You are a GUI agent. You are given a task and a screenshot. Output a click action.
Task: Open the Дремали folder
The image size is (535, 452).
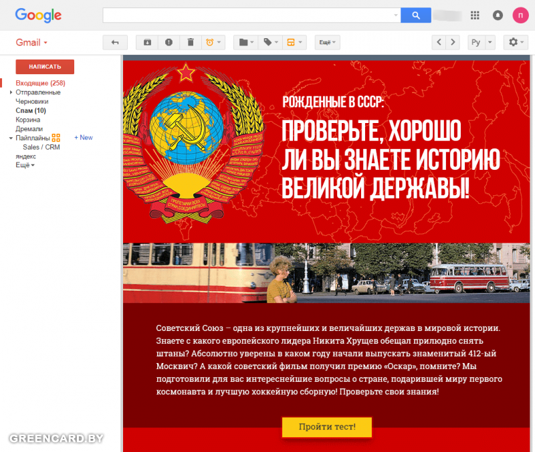coord(29,129)
